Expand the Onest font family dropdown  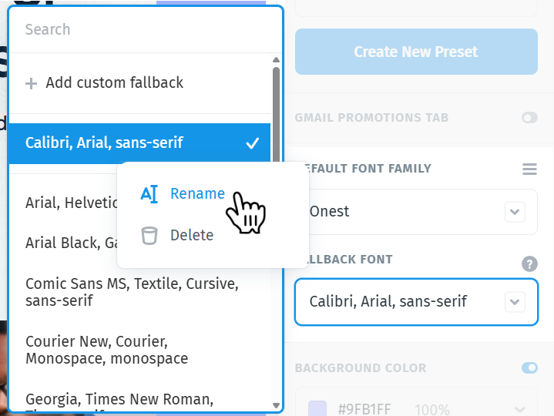click(x=515, y=212)
